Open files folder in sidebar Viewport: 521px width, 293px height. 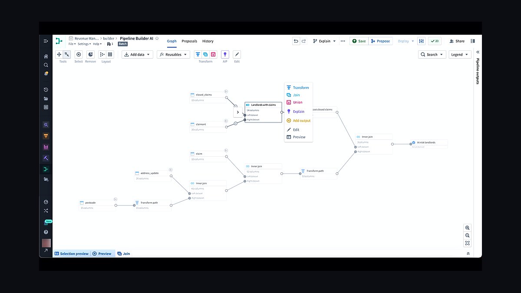coord(46,99)
